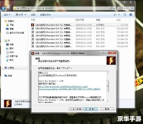This screenshot has height=124, width=143.
Task: Click the installer info box scroll-up arrow
Action: point(108,73)
